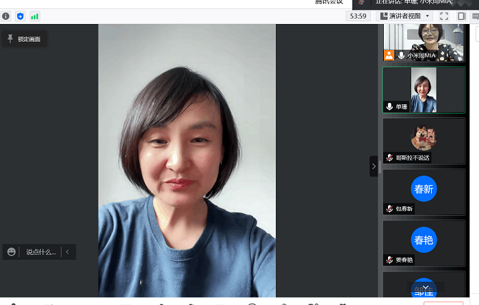This screenshot has height=305, width=479.
Task: Open the blue security shield icon
Action: point(20,16)
